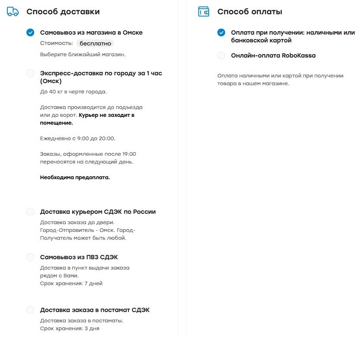Select СДЭК courier delivery across Russia radio
Image resolution: width=362 pixels, height=338 pixels.
tap(30, 212)
